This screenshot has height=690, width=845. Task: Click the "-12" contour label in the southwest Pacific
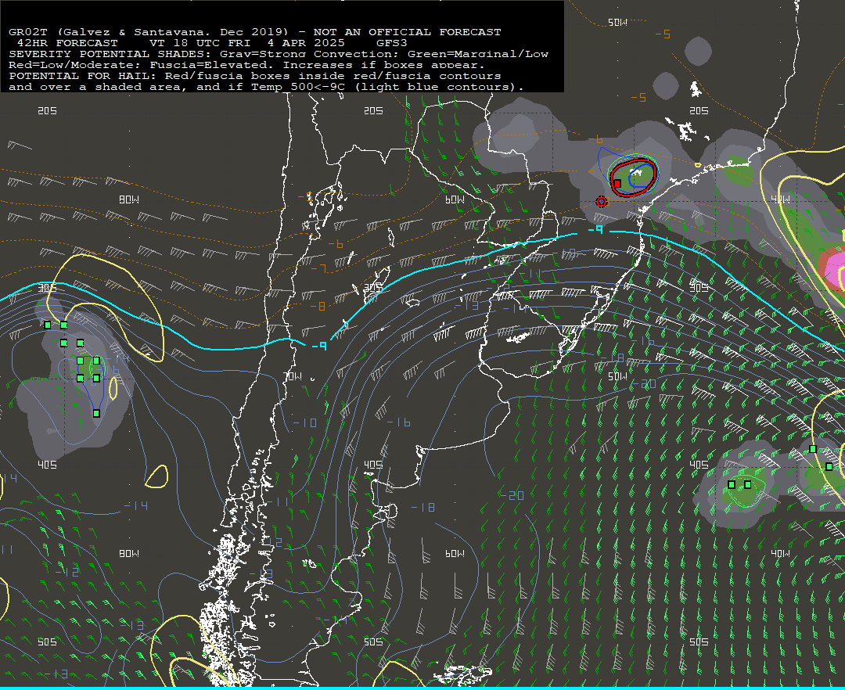pyautogui.click(x=67, y=572)
